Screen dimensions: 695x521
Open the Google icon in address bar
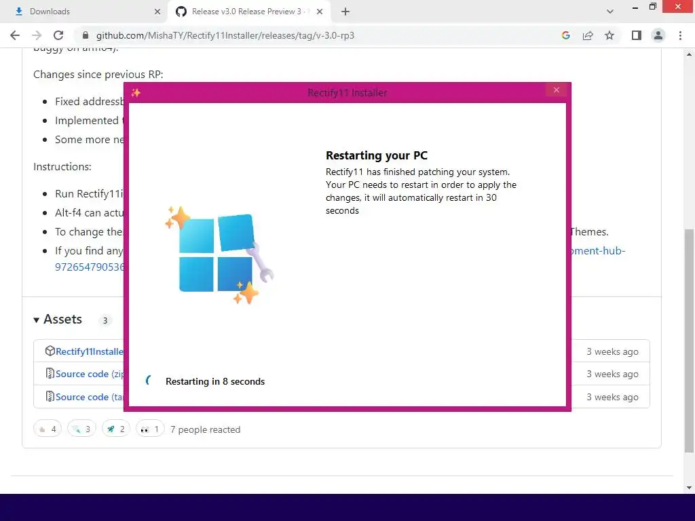coord(565,35)
